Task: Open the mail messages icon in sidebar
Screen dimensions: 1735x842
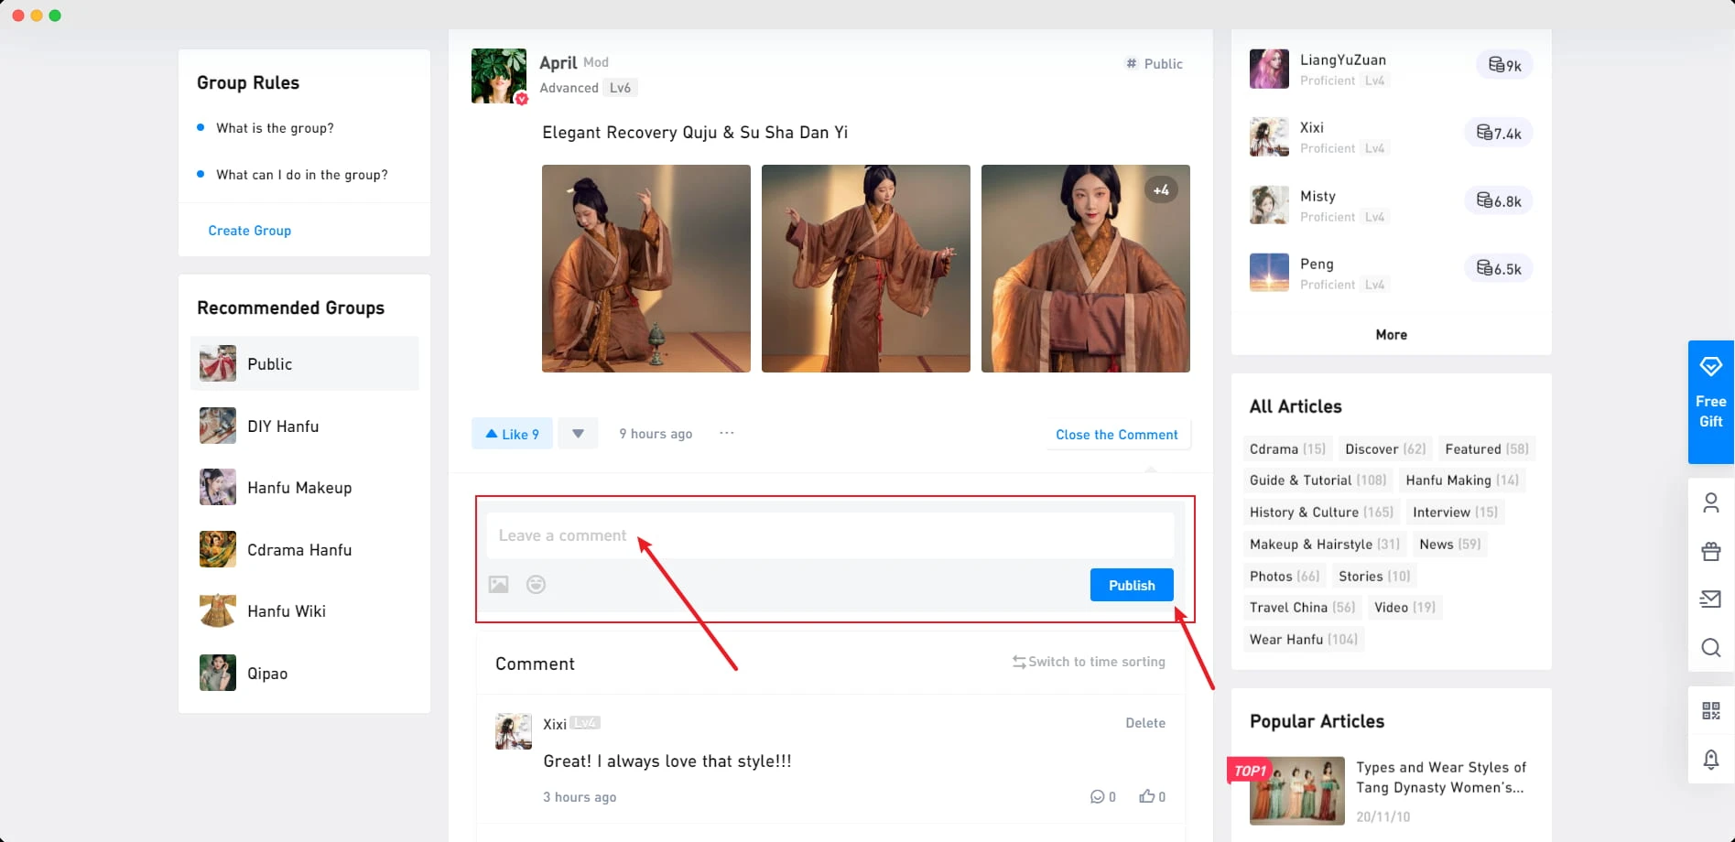Action: click(x=1710, y=599)
